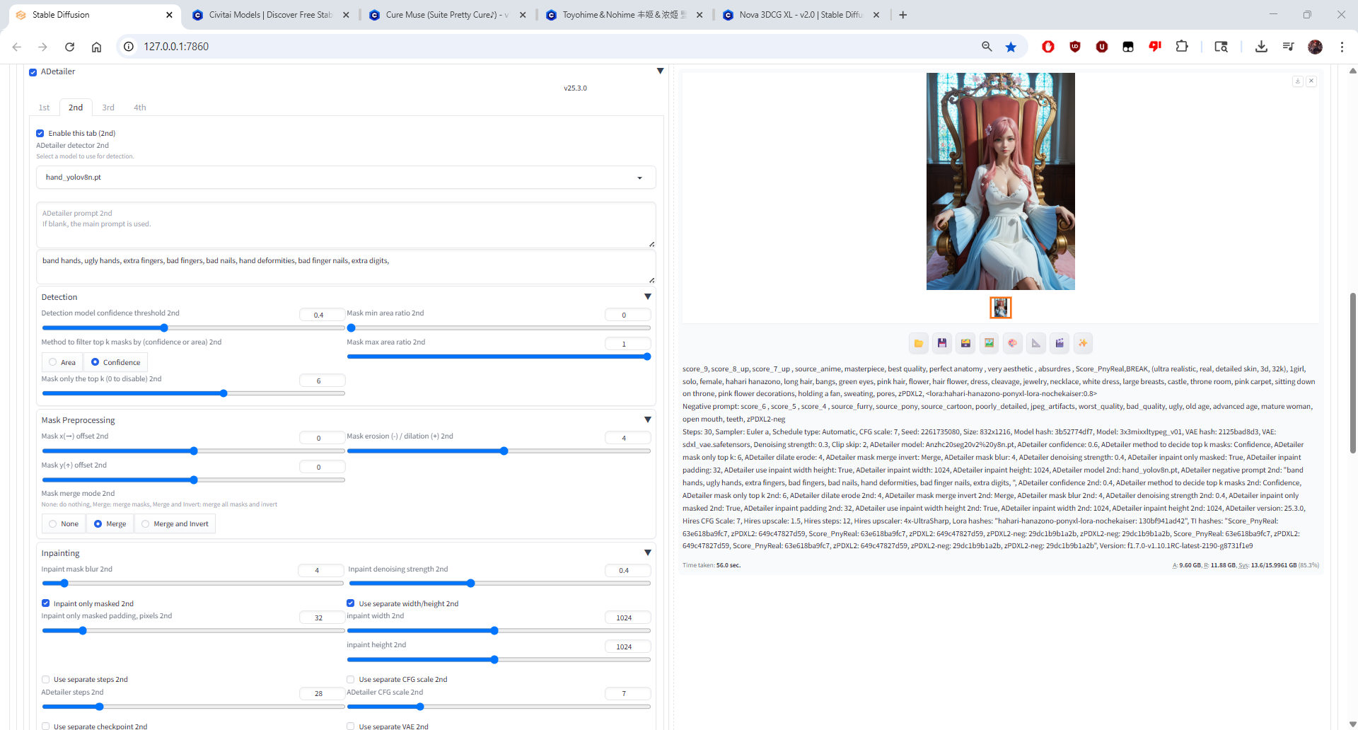Click the clapperboard icon under the image
Screen dimensions: 1358x730
click(1060, 343)
